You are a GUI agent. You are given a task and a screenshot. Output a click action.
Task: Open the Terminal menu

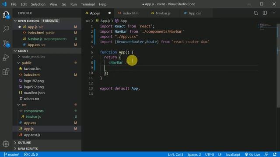(x=87, y=4)
